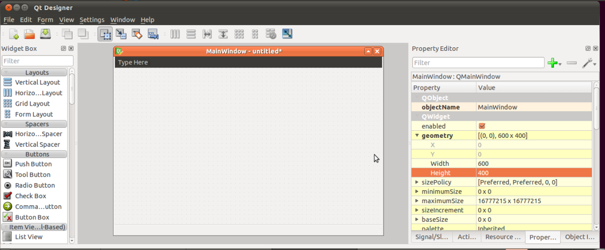Expand the minimumSize property
This screenshot has height=250, width=605.
(x=417, y=191)
